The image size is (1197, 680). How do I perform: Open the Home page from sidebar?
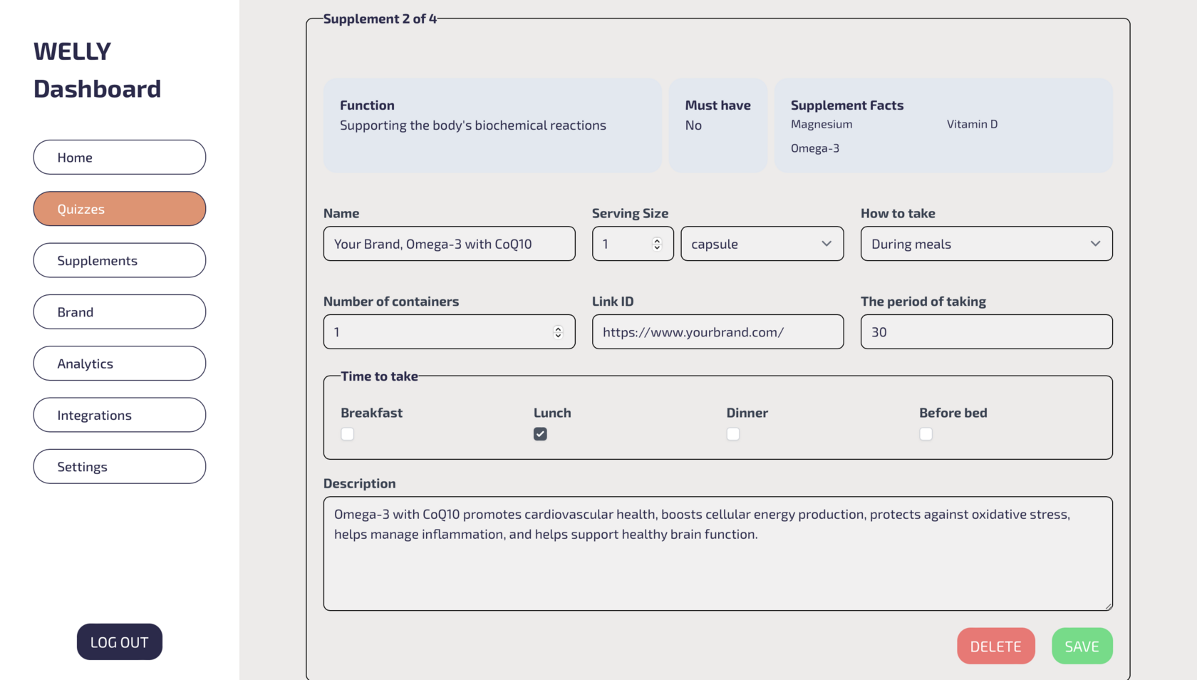(x=119, y=158)
